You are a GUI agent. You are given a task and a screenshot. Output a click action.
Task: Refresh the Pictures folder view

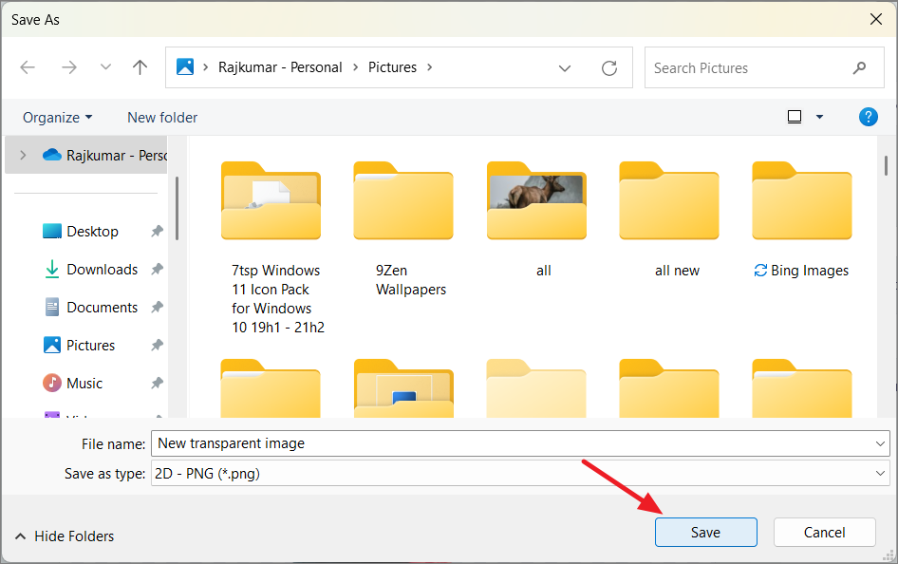609,68
